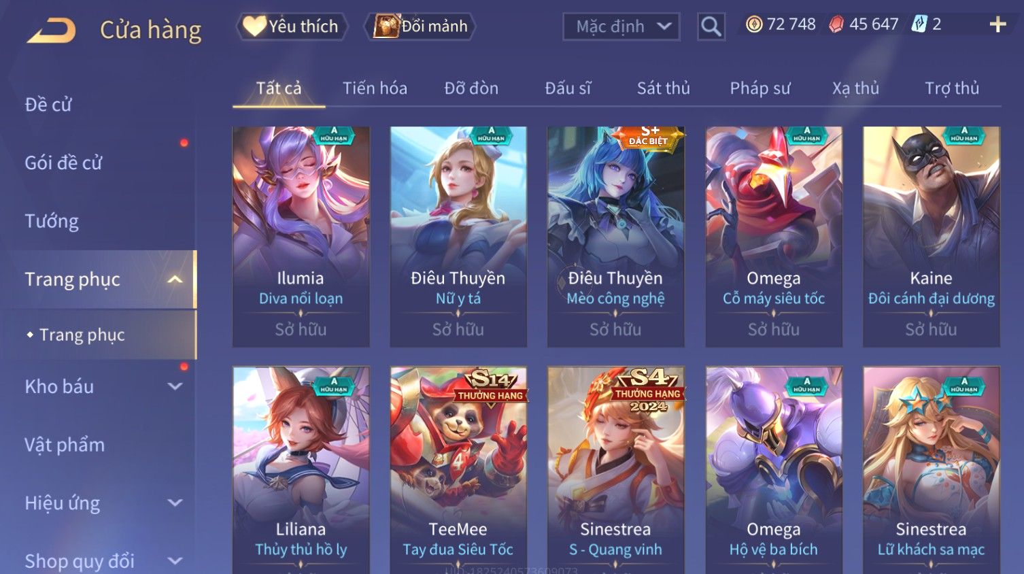Viewport: 1024px width, 574px height.
Task: Select the Ilumia Diva nổi loạn skin card
Action: tap(301, 237)
